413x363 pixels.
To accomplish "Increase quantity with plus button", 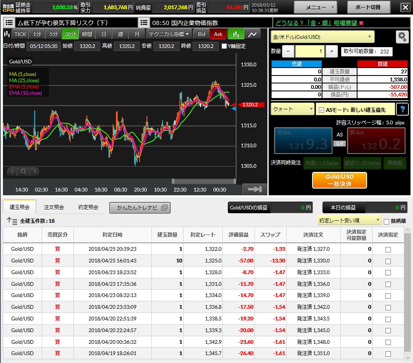I will point(332,51).
